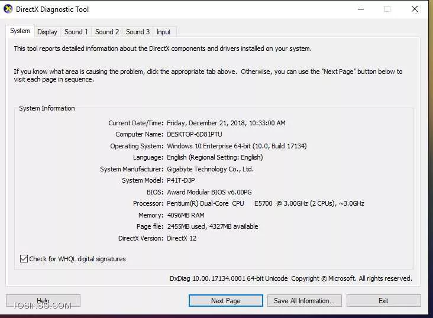Image resolution: width=433 pixels, height=318 pixels.
Task: Click the P41T-D3P system model value
Action: click(x=181, y=180)
